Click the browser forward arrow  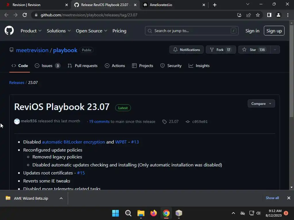[x=16, y=15]
